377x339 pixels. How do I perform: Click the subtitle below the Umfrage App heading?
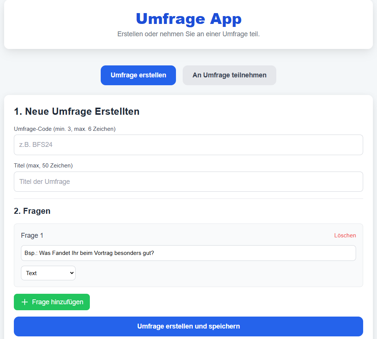click(188, 34)
